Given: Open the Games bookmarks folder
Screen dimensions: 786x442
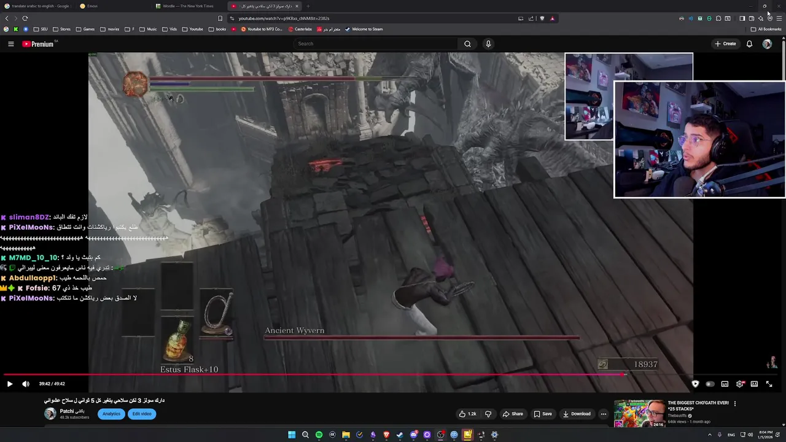Looking at the screenshot, I should (85, 29).
